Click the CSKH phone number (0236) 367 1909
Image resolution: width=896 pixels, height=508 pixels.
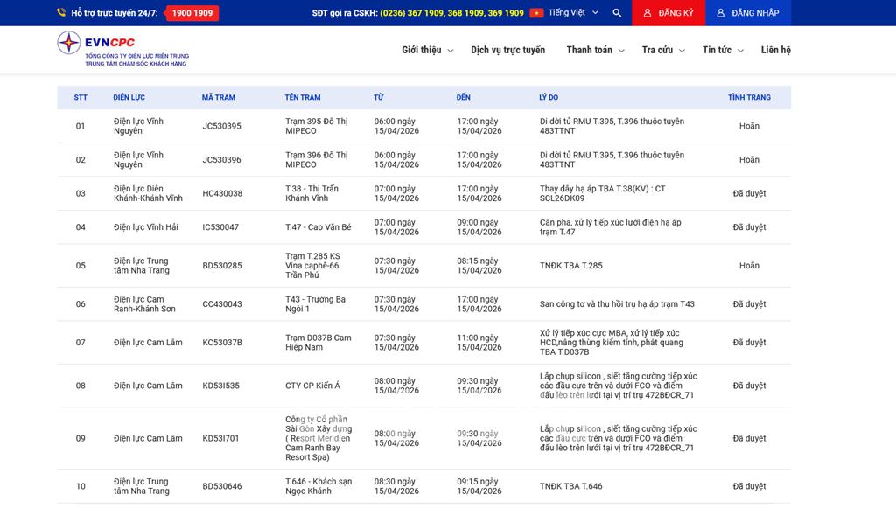[411, 13]
